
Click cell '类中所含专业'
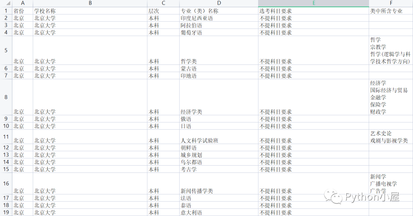391,11
